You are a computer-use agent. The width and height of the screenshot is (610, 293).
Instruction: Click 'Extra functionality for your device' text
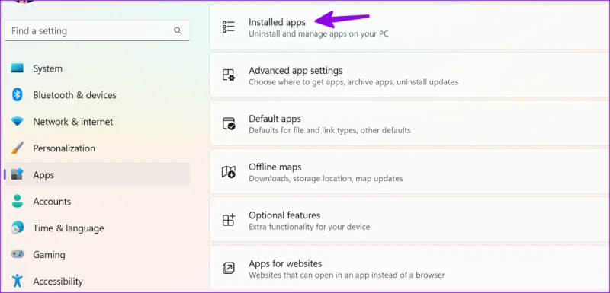point(310,227)
